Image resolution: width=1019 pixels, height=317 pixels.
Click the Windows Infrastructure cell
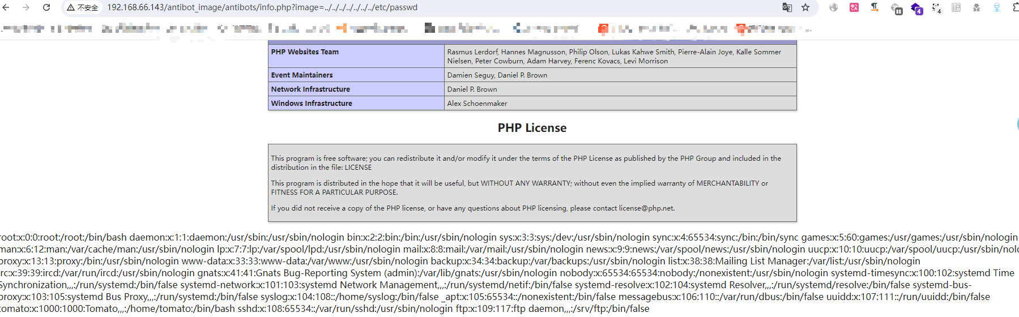click(x=356, y=103)
